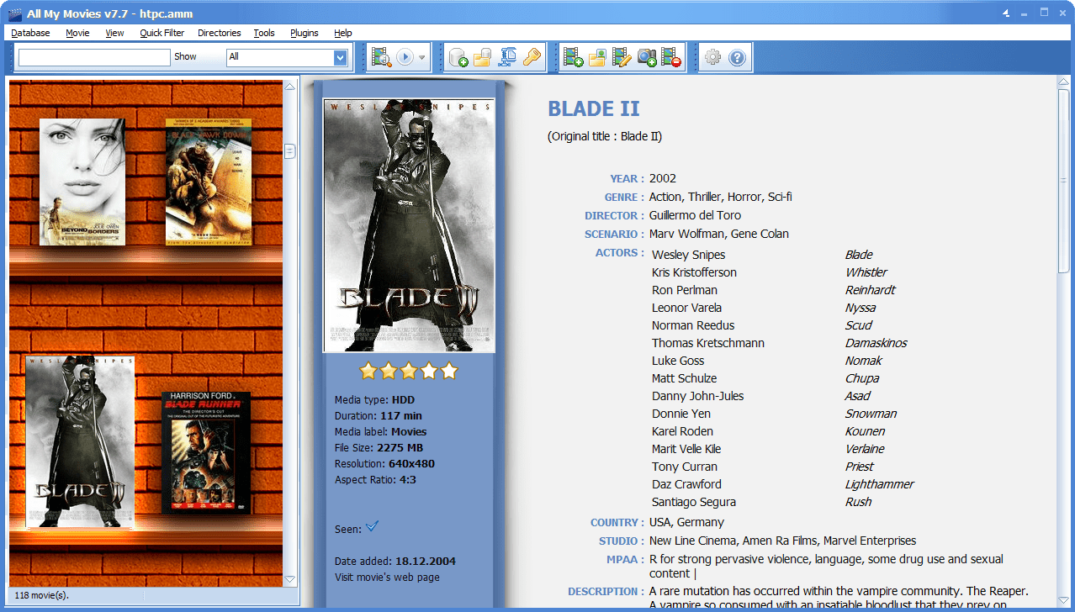This screenshot has height=612, width=1075.
Task: Create a new movie database
Action: pyautogui.click(x=458, y=57)
